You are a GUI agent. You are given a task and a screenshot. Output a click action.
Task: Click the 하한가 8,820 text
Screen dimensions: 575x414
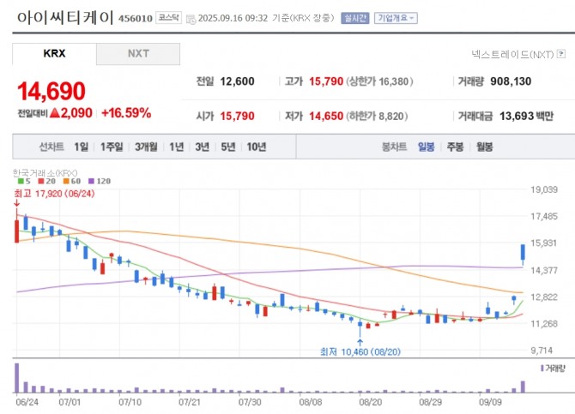(x=377, y=116)
